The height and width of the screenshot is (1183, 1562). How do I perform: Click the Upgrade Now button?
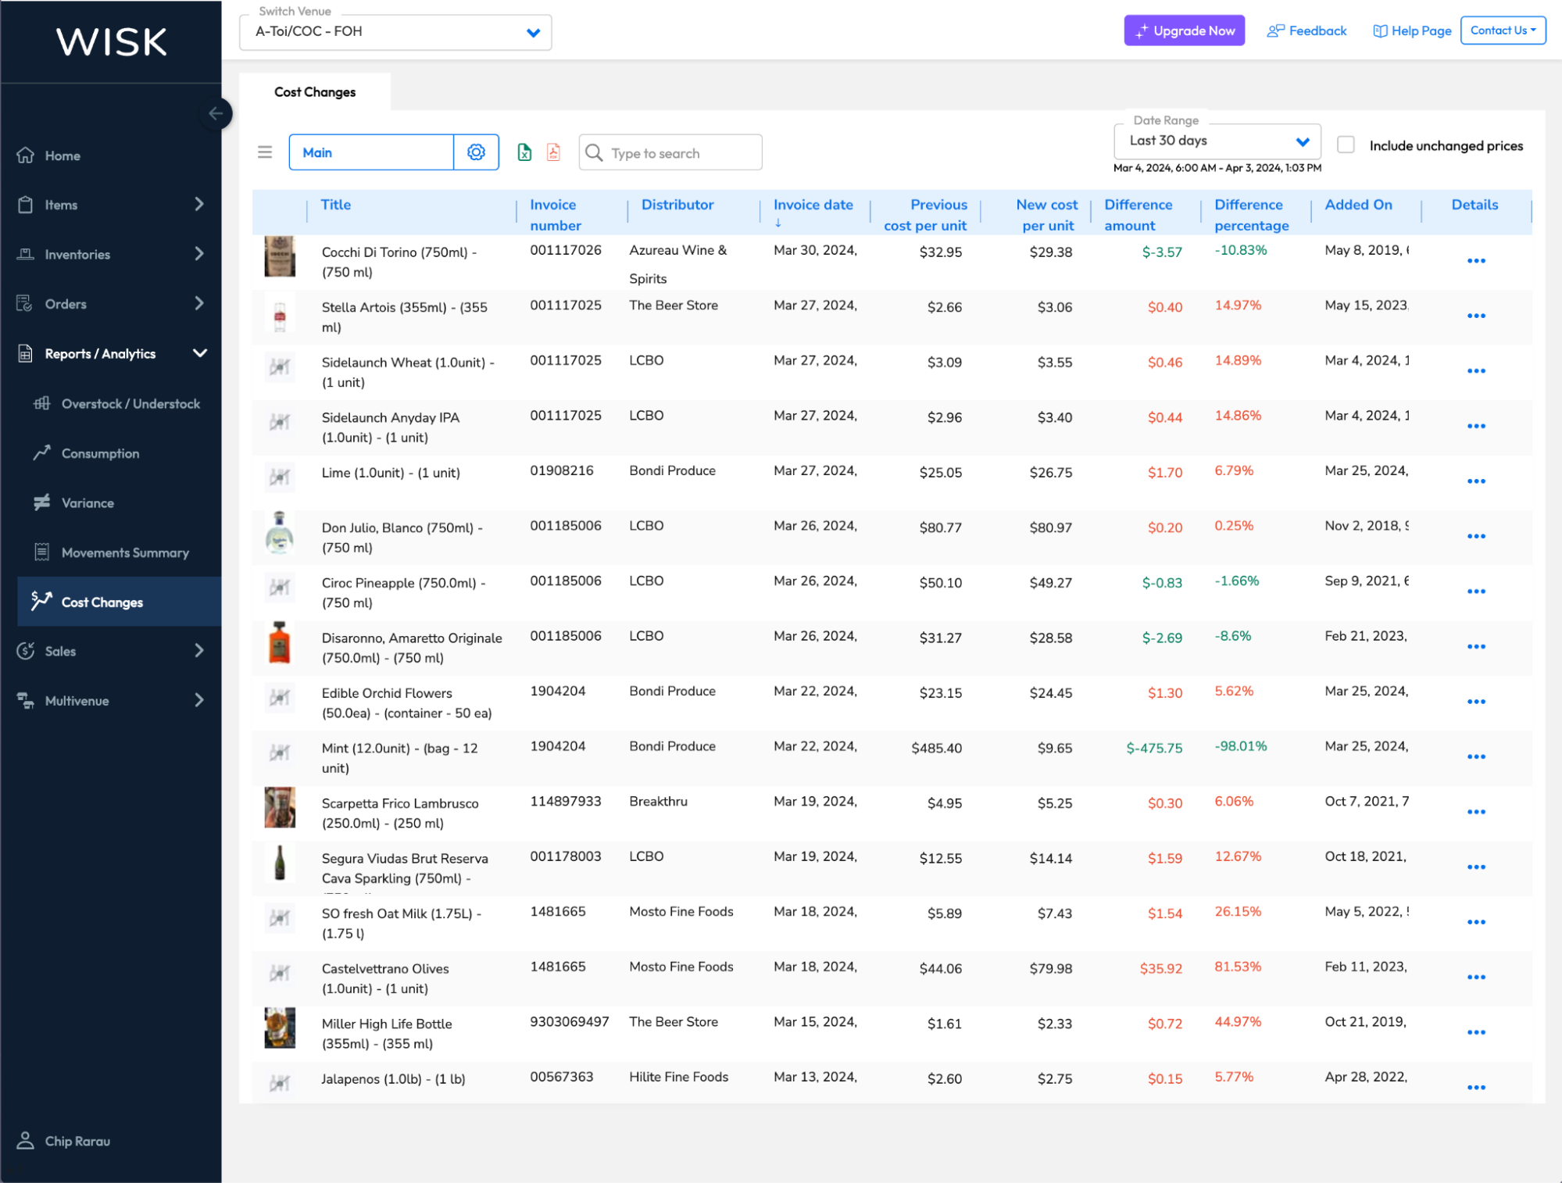(x=1184, y=30)
